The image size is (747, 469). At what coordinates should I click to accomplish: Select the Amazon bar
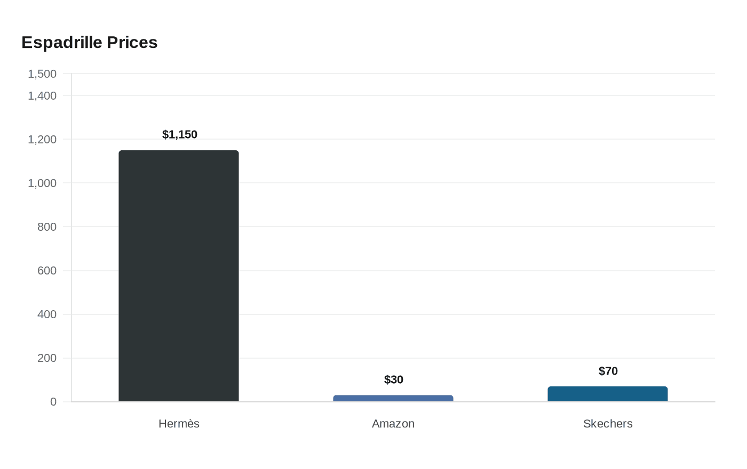point(393,398)
